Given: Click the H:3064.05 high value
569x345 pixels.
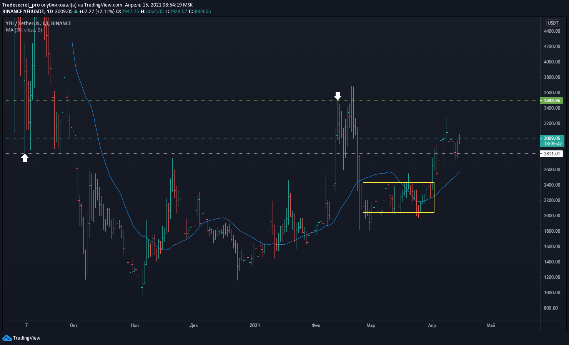Looking at the screenshot, I should click(x=152, y=12).
